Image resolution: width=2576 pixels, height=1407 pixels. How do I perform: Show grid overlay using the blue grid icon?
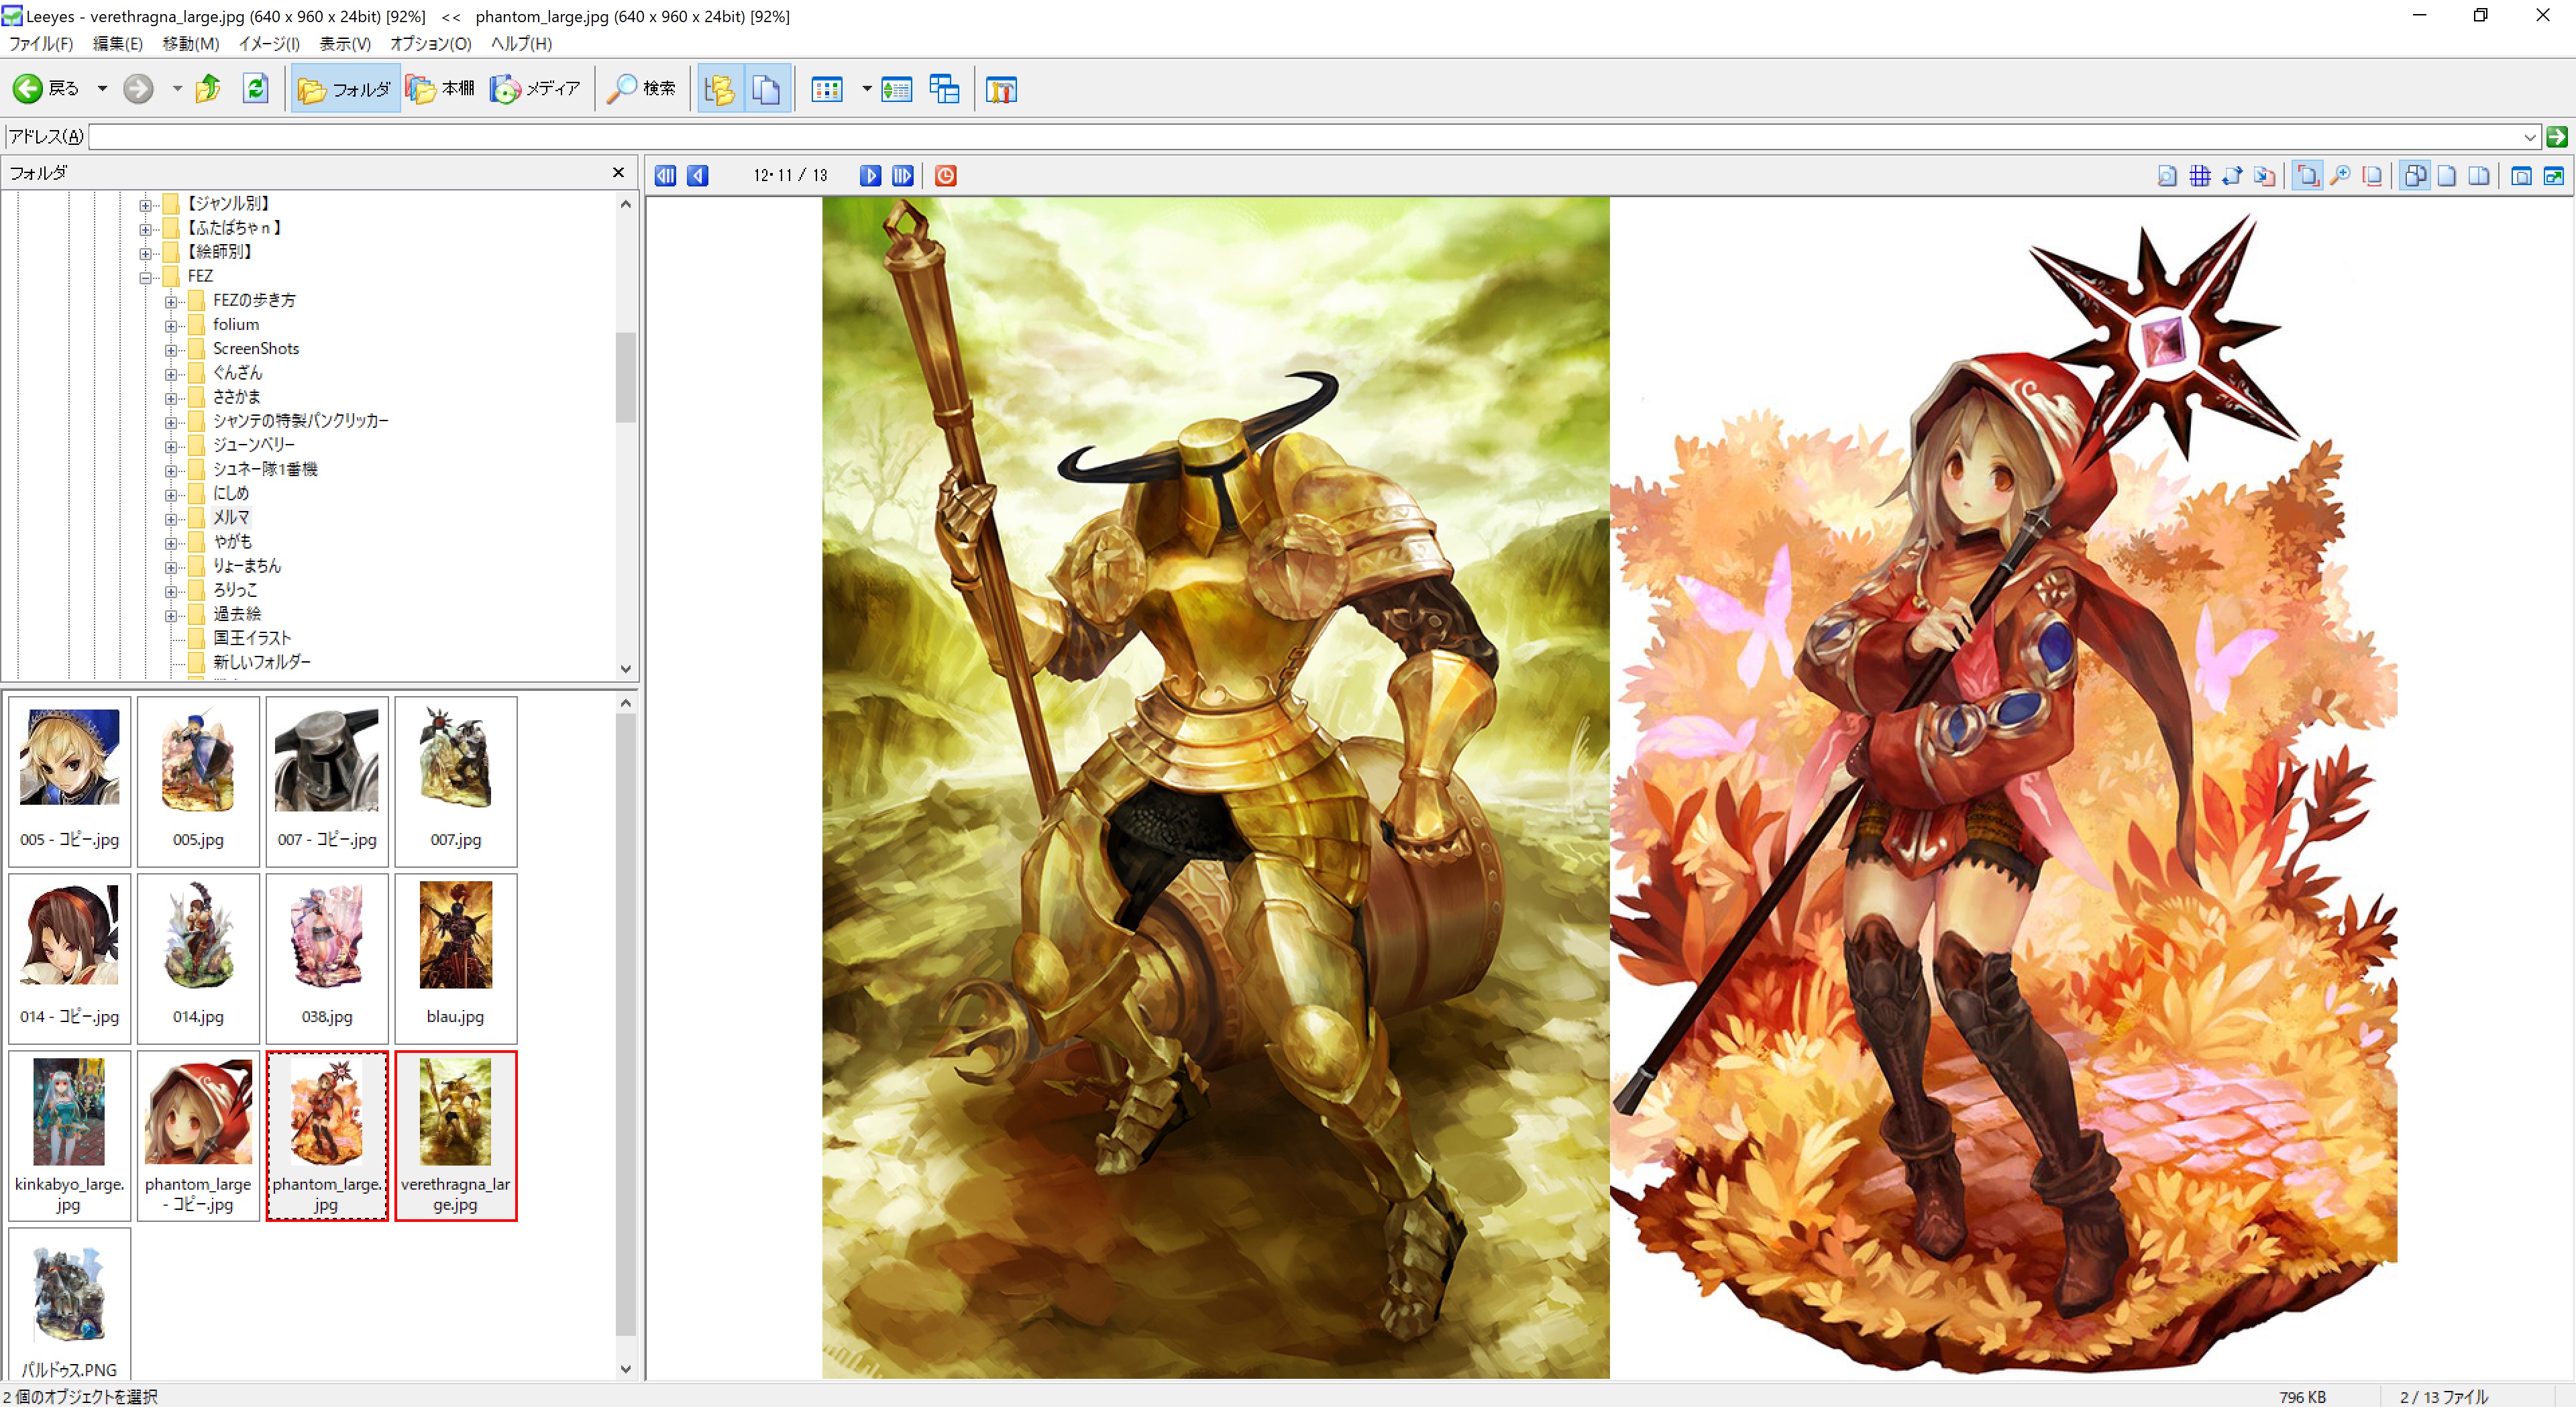(2199, 176)
